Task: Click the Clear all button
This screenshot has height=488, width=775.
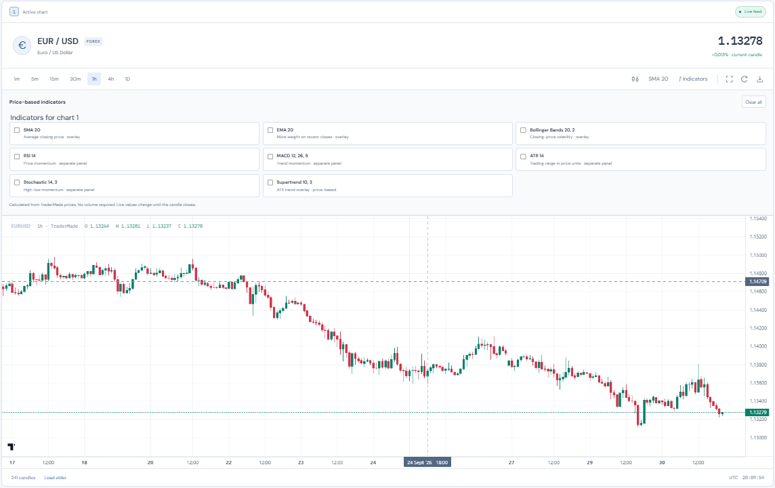Action: point(754,102)
